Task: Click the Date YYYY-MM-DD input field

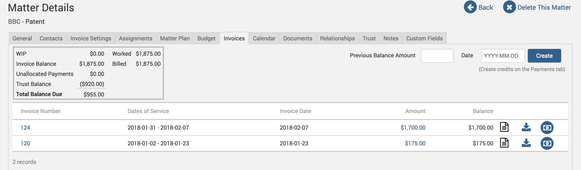Action: 503,56
